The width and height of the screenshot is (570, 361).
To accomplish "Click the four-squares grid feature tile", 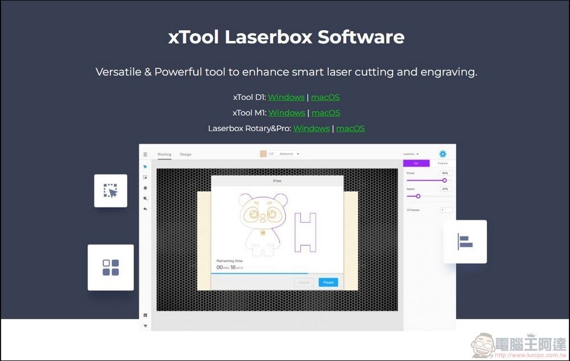I will tap(111, 267).
